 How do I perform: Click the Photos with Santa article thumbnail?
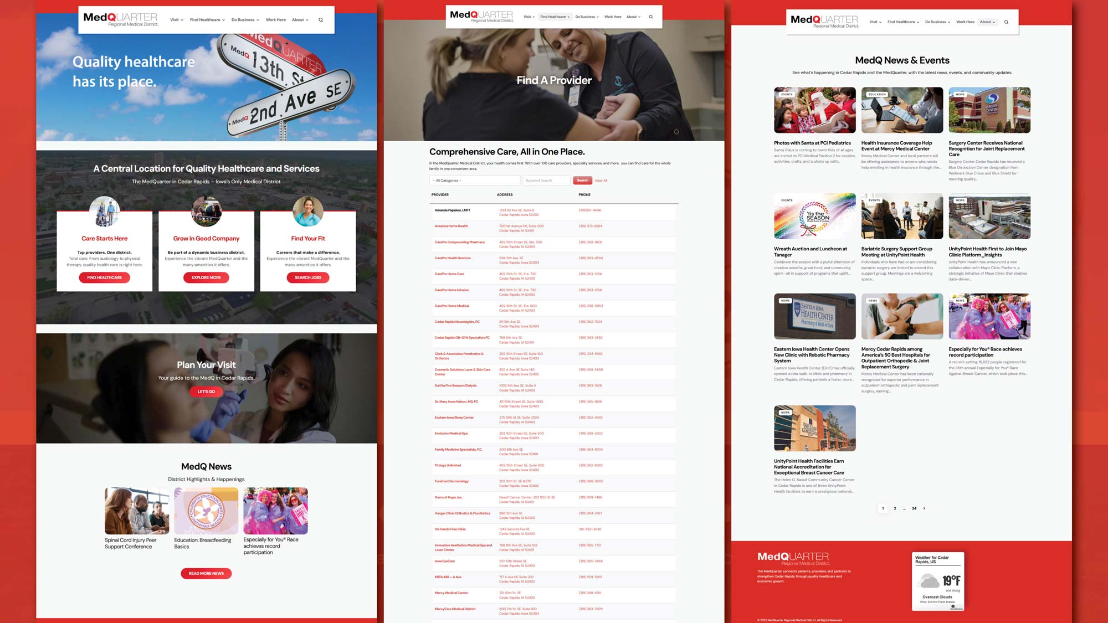[814, 110]
